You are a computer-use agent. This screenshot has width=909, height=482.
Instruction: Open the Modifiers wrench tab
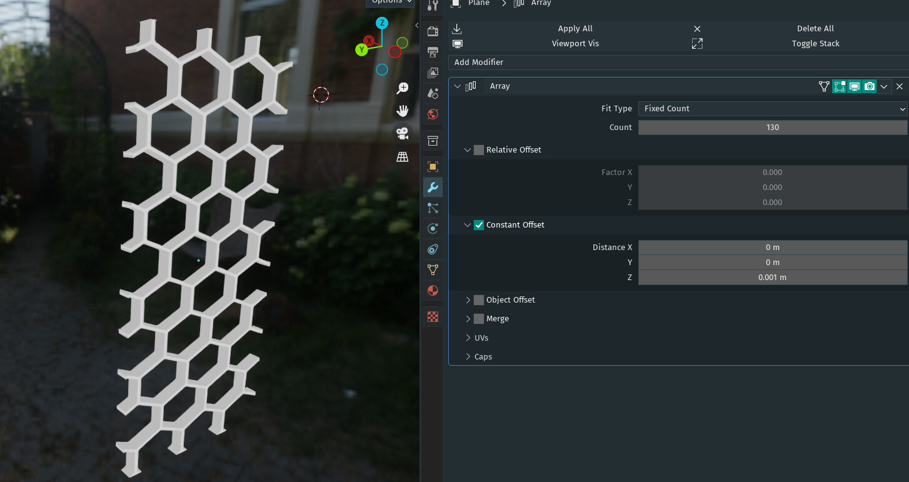433,187
